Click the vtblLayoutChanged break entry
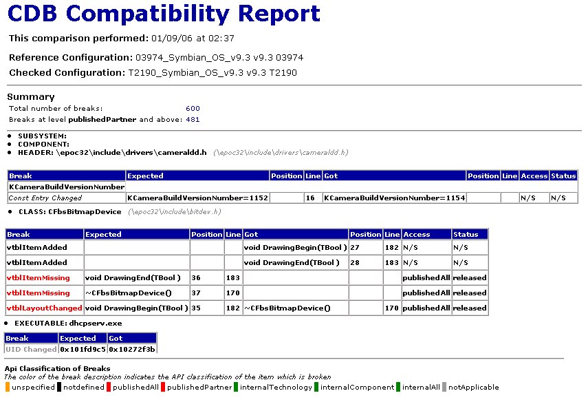 [x=44, y=308]
